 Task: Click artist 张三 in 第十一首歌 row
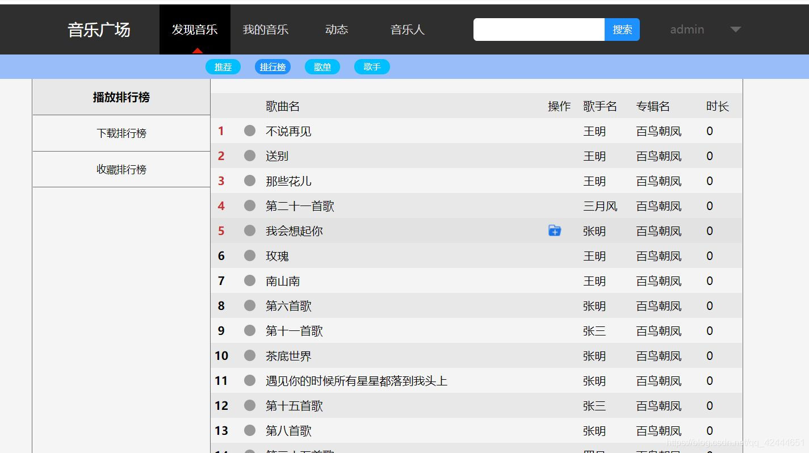[x=594, y=331]
